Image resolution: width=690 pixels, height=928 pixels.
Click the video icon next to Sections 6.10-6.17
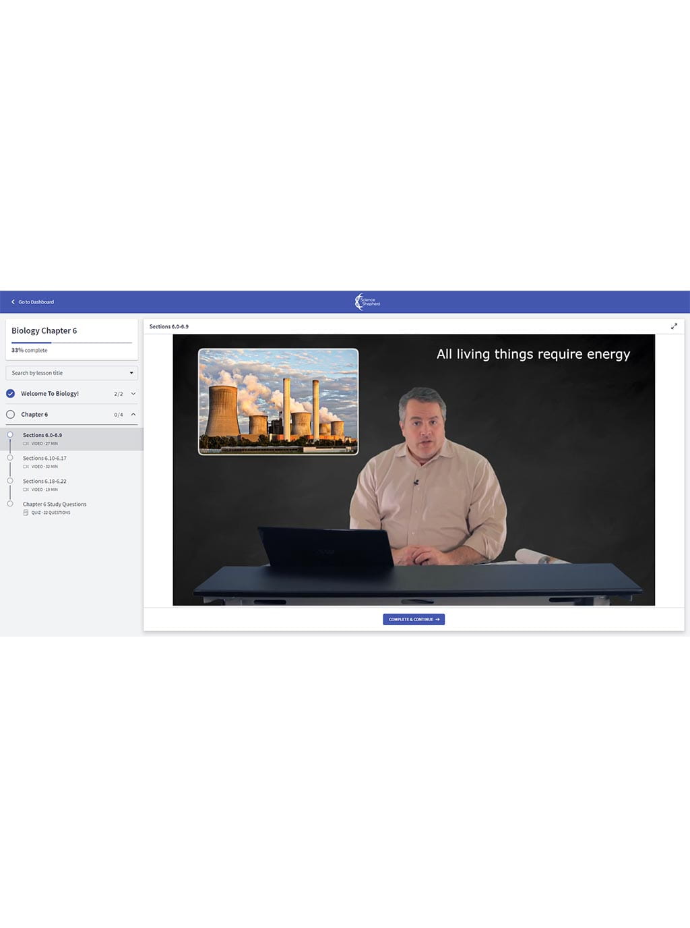point(25,465)
